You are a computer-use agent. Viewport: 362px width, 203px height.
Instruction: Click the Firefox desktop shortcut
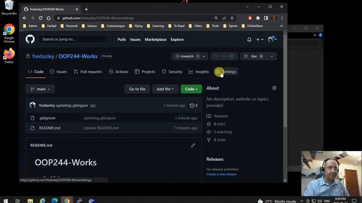coord(9,55)
